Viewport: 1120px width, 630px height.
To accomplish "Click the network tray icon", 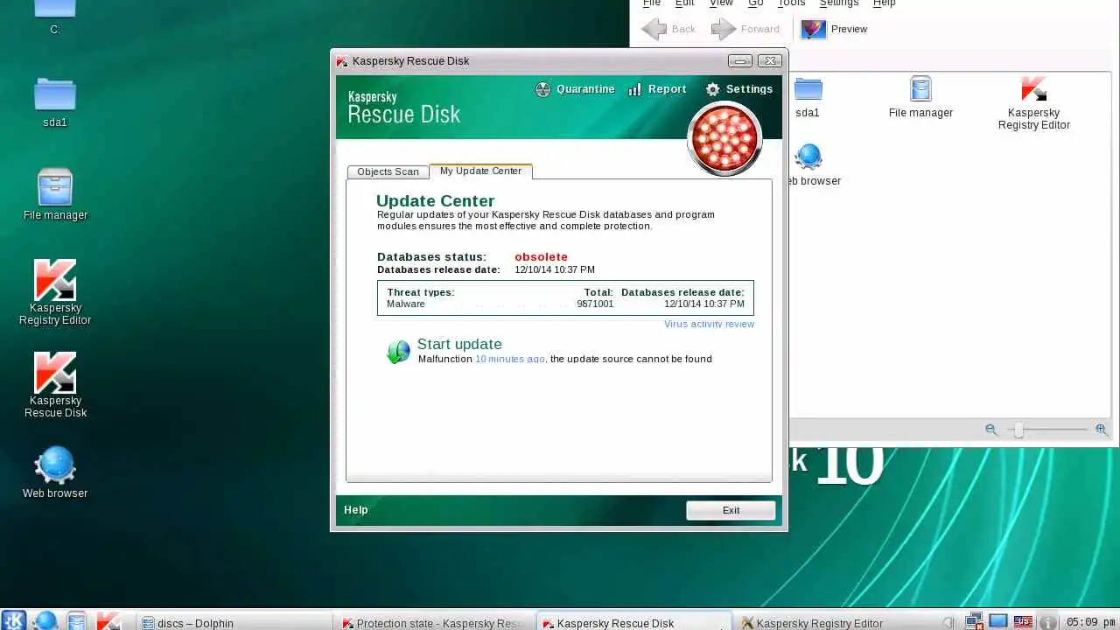I will [x=974, y=622].
